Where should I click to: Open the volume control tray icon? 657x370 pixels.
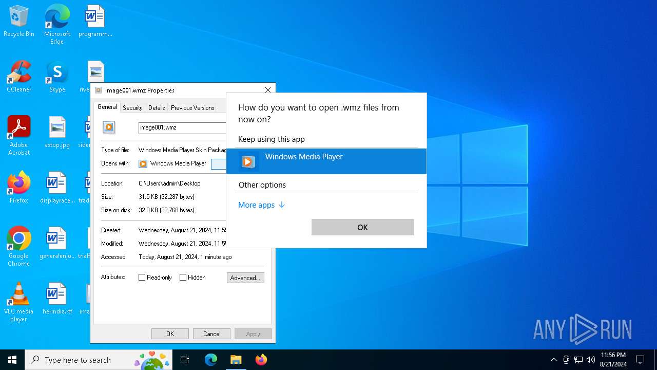[x=591, y=360]
